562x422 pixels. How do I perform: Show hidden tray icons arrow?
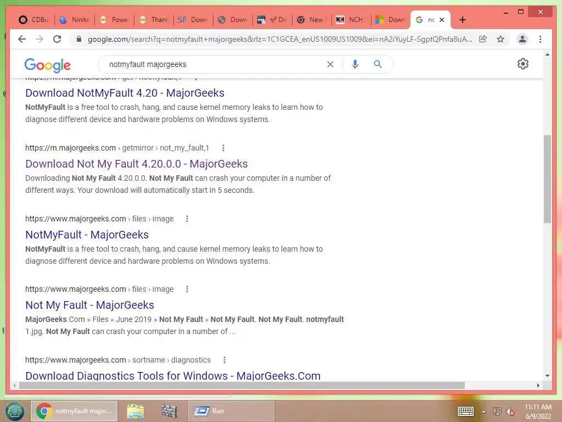(x=484, y=412)
